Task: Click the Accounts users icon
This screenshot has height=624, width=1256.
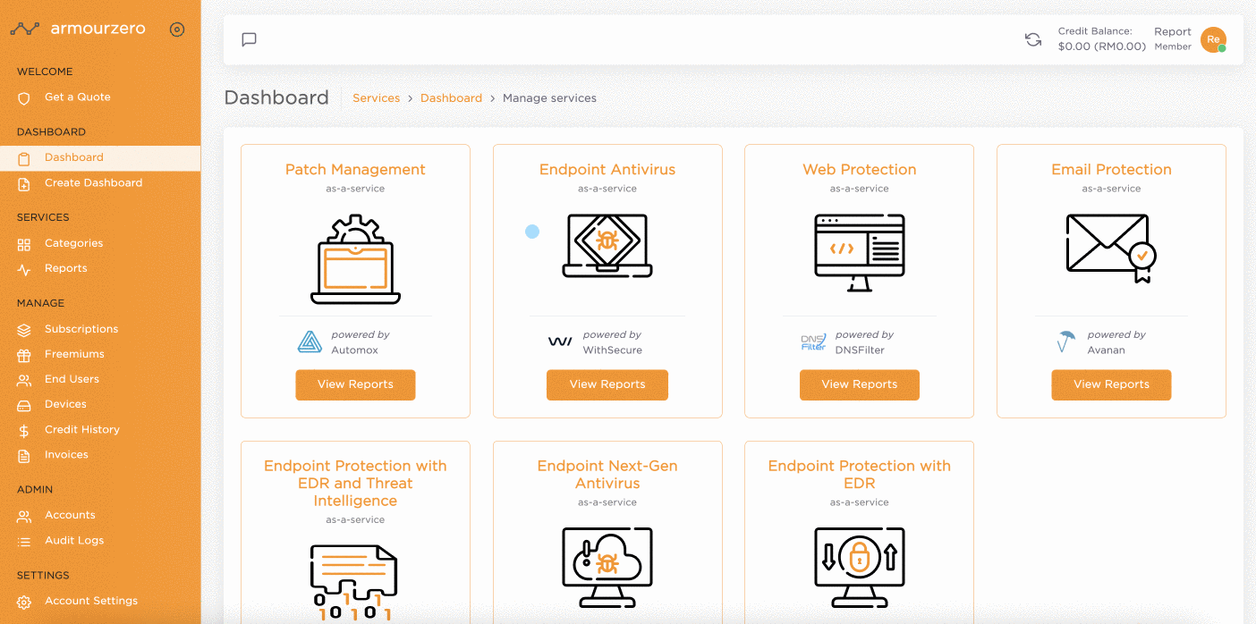Action: coord(24,516)
